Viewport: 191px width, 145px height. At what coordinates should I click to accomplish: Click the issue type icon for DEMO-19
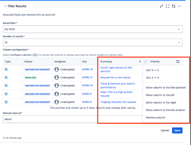click(x=6, y=69)
